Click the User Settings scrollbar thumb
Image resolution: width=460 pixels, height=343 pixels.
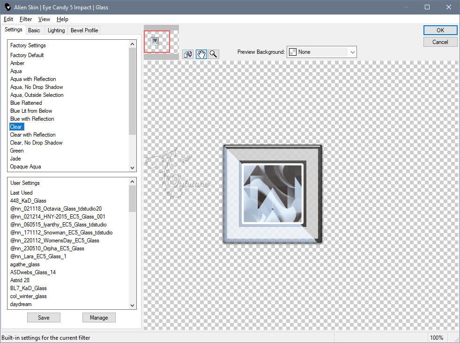click(x=132, y=198)
